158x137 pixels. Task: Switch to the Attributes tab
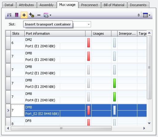(26, 5)
